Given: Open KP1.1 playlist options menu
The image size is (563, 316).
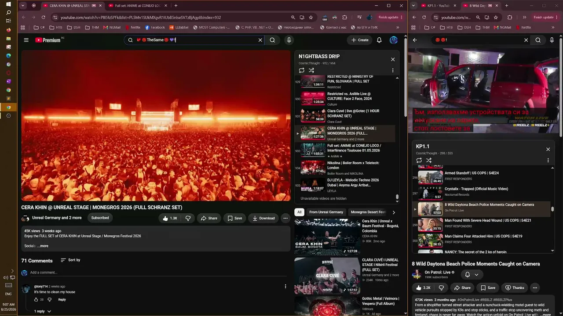Looking at the screenshot, I should [x=548, y=160].
